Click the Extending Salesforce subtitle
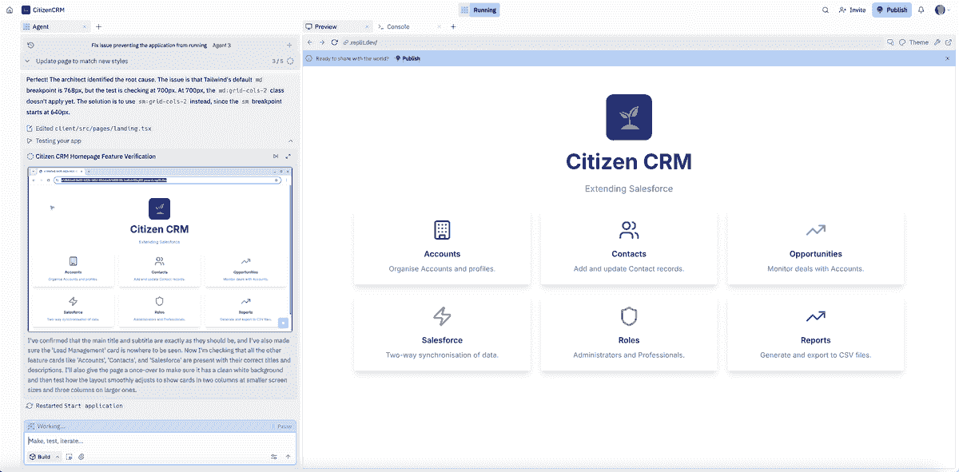The height and width of the screenshot is (472, 959). 629,188
